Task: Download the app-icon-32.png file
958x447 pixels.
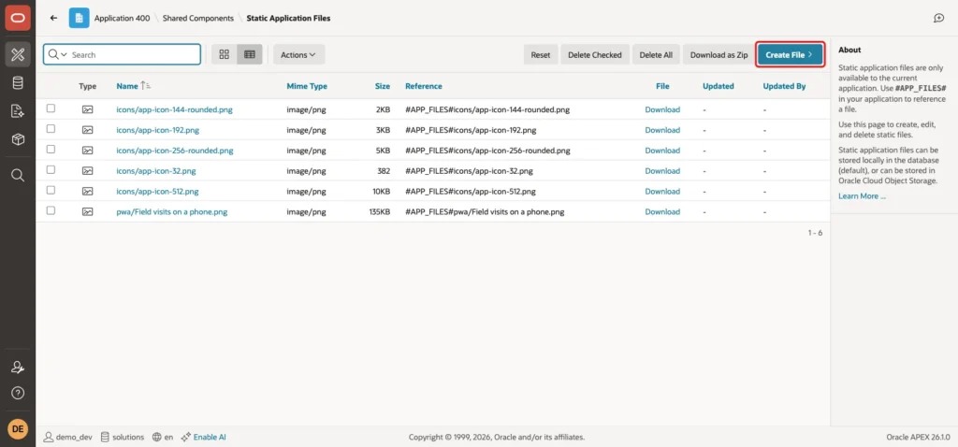Action: tap(662, 171)
